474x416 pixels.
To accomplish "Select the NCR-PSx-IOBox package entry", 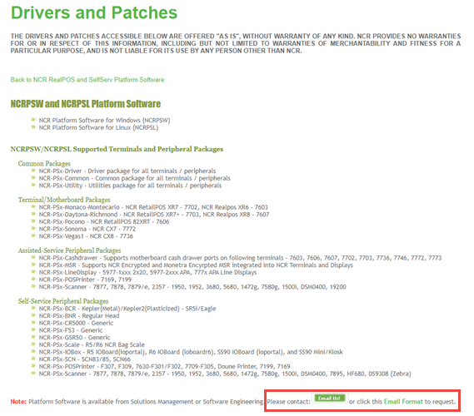I will 191,352.
